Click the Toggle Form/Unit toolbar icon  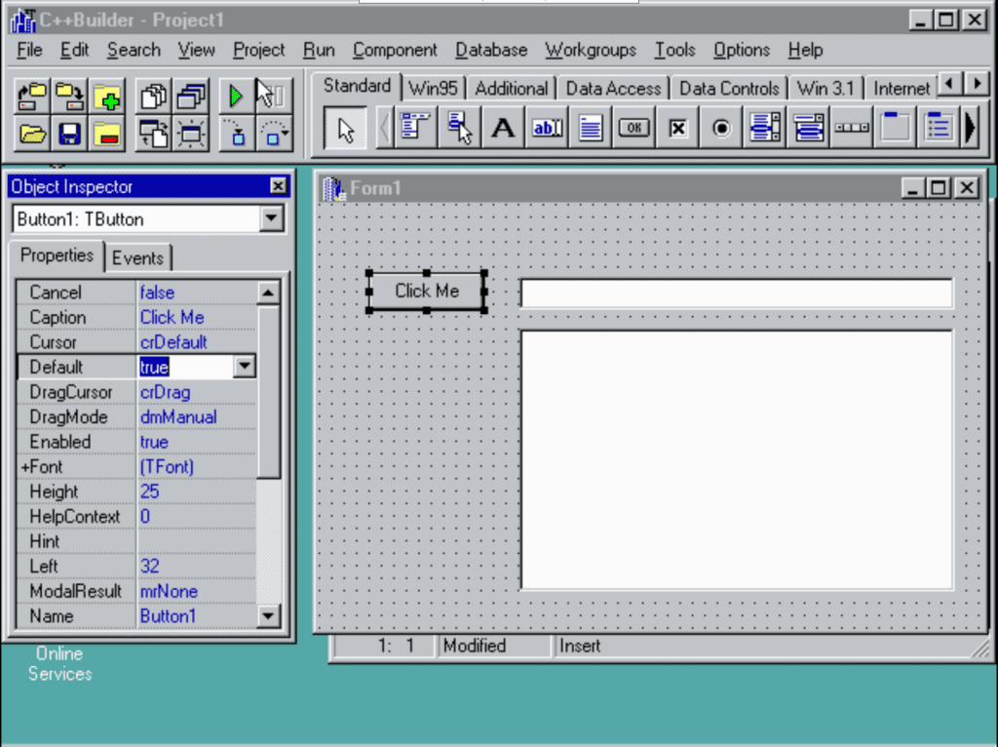tap(153, 134)
